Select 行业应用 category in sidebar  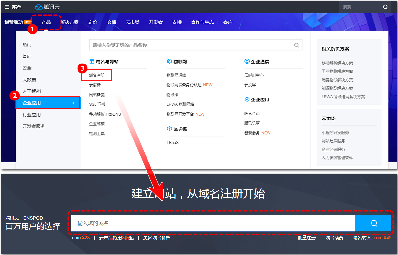pos(31,115)
